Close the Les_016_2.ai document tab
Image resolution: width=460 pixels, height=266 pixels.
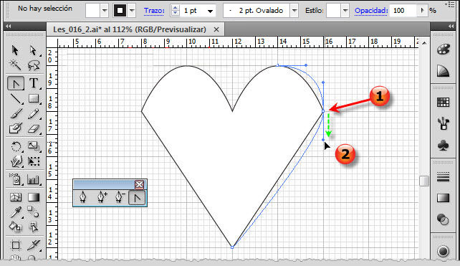click(216, 29)
